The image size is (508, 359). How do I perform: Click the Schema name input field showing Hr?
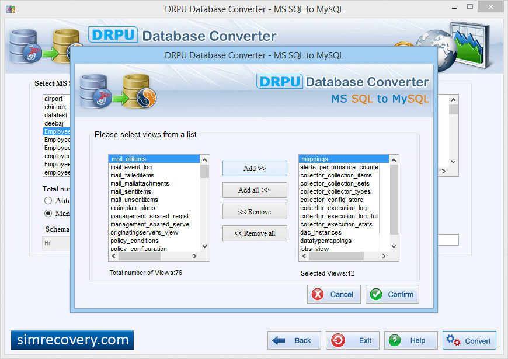click(56, 243)
